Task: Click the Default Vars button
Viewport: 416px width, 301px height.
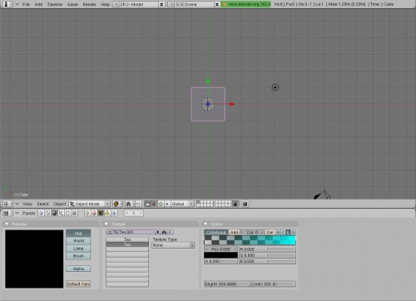Action: [78, 284]
